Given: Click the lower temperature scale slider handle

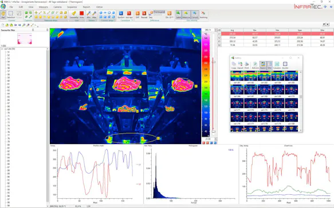Looking at the screenshot, I should (213, 131).
